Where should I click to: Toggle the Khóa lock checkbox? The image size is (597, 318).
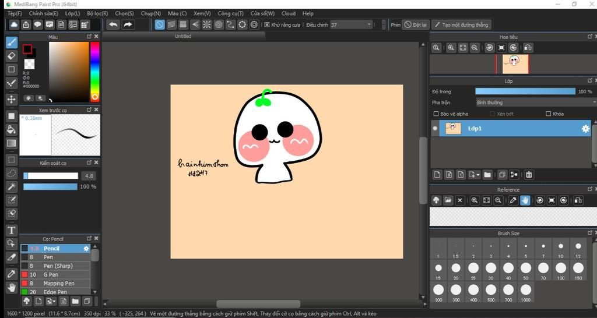(x=548, y=114)
